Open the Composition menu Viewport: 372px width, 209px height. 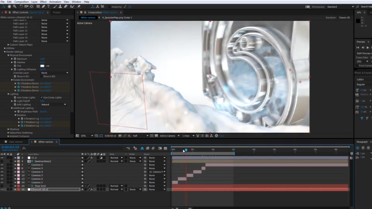[x=21, y=2]
